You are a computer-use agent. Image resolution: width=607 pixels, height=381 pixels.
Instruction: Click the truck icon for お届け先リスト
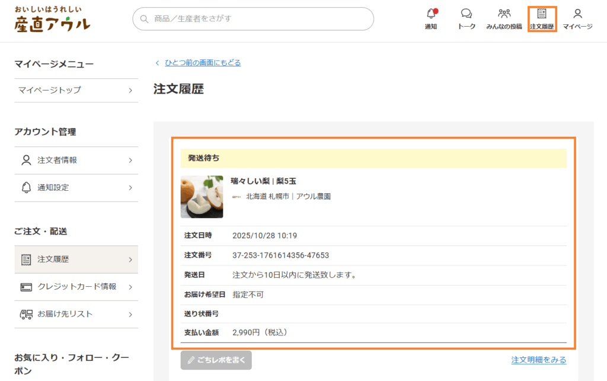point(26,314)
